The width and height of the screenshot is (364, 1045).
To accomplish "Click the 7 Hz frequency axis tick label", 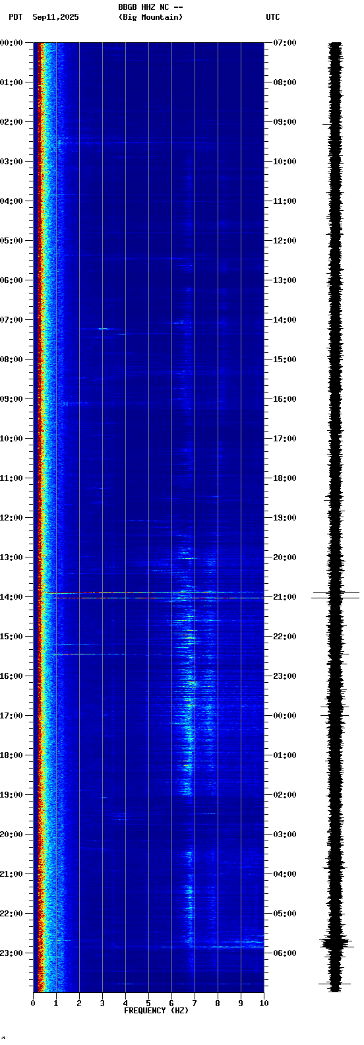I will tap(195, 1003).
